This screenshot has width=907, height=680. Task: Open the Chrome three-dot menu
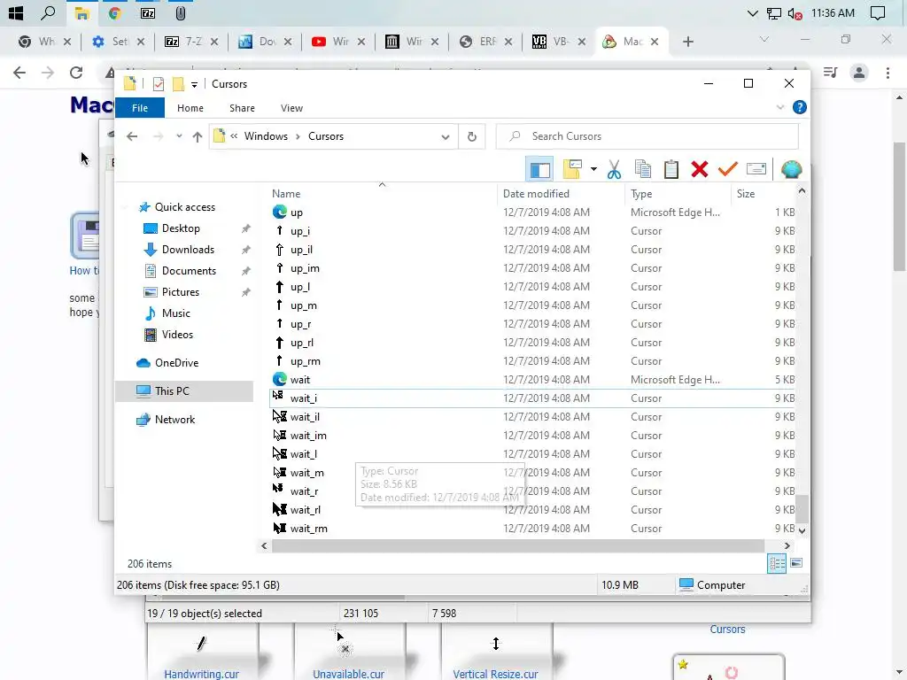point(888,73)
